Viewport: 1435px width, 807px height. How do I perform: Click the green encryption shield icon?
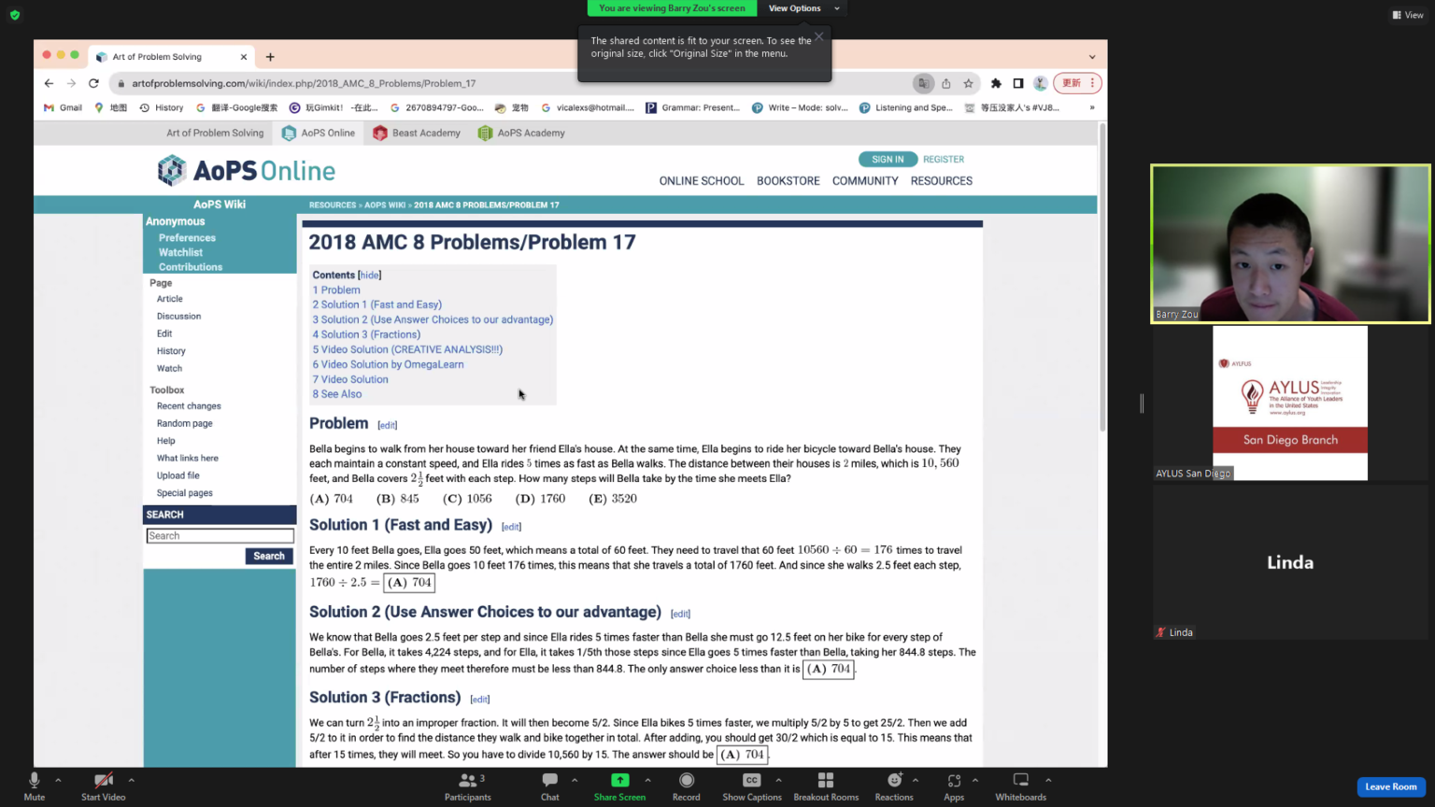click(x=15, y=15)
